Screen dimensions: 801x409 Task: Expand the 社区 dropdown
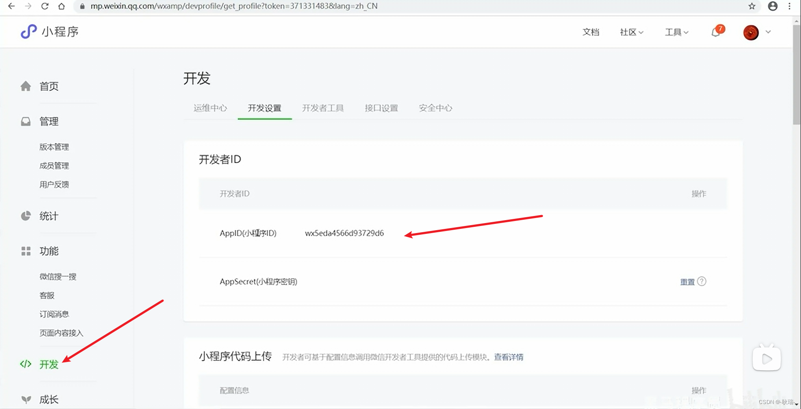coord(632,32)
